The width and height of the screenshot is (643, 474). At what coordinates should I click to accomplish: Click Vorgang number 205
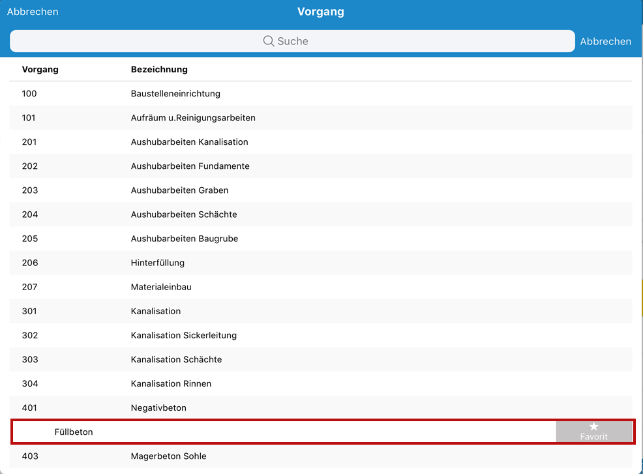30,239
